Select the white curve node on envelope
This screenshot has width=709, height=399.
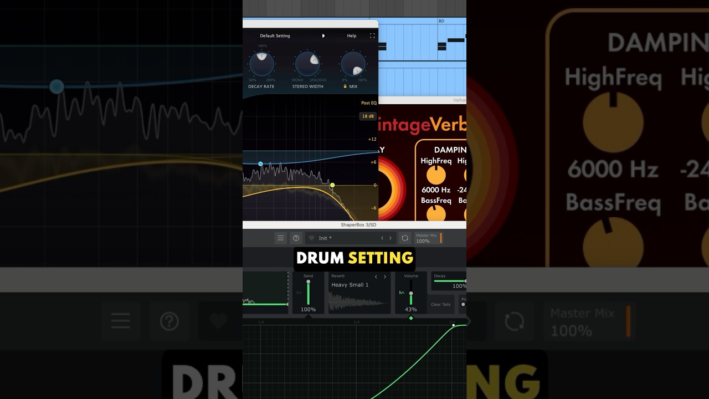[x=454, y=325]
